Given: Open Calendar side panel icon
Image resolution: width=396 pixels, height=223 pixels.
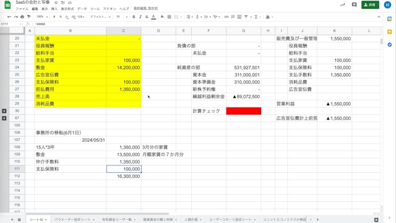Looking at the screenshot, I should pos(389,19).
